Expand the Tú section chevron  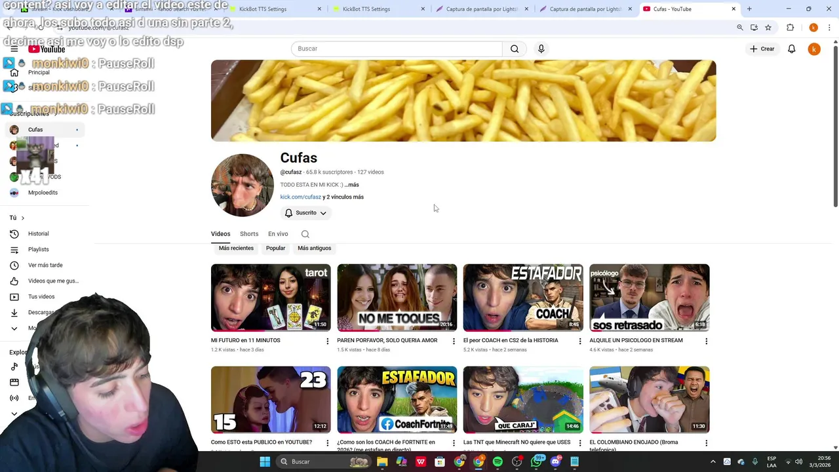coord(22,218)
